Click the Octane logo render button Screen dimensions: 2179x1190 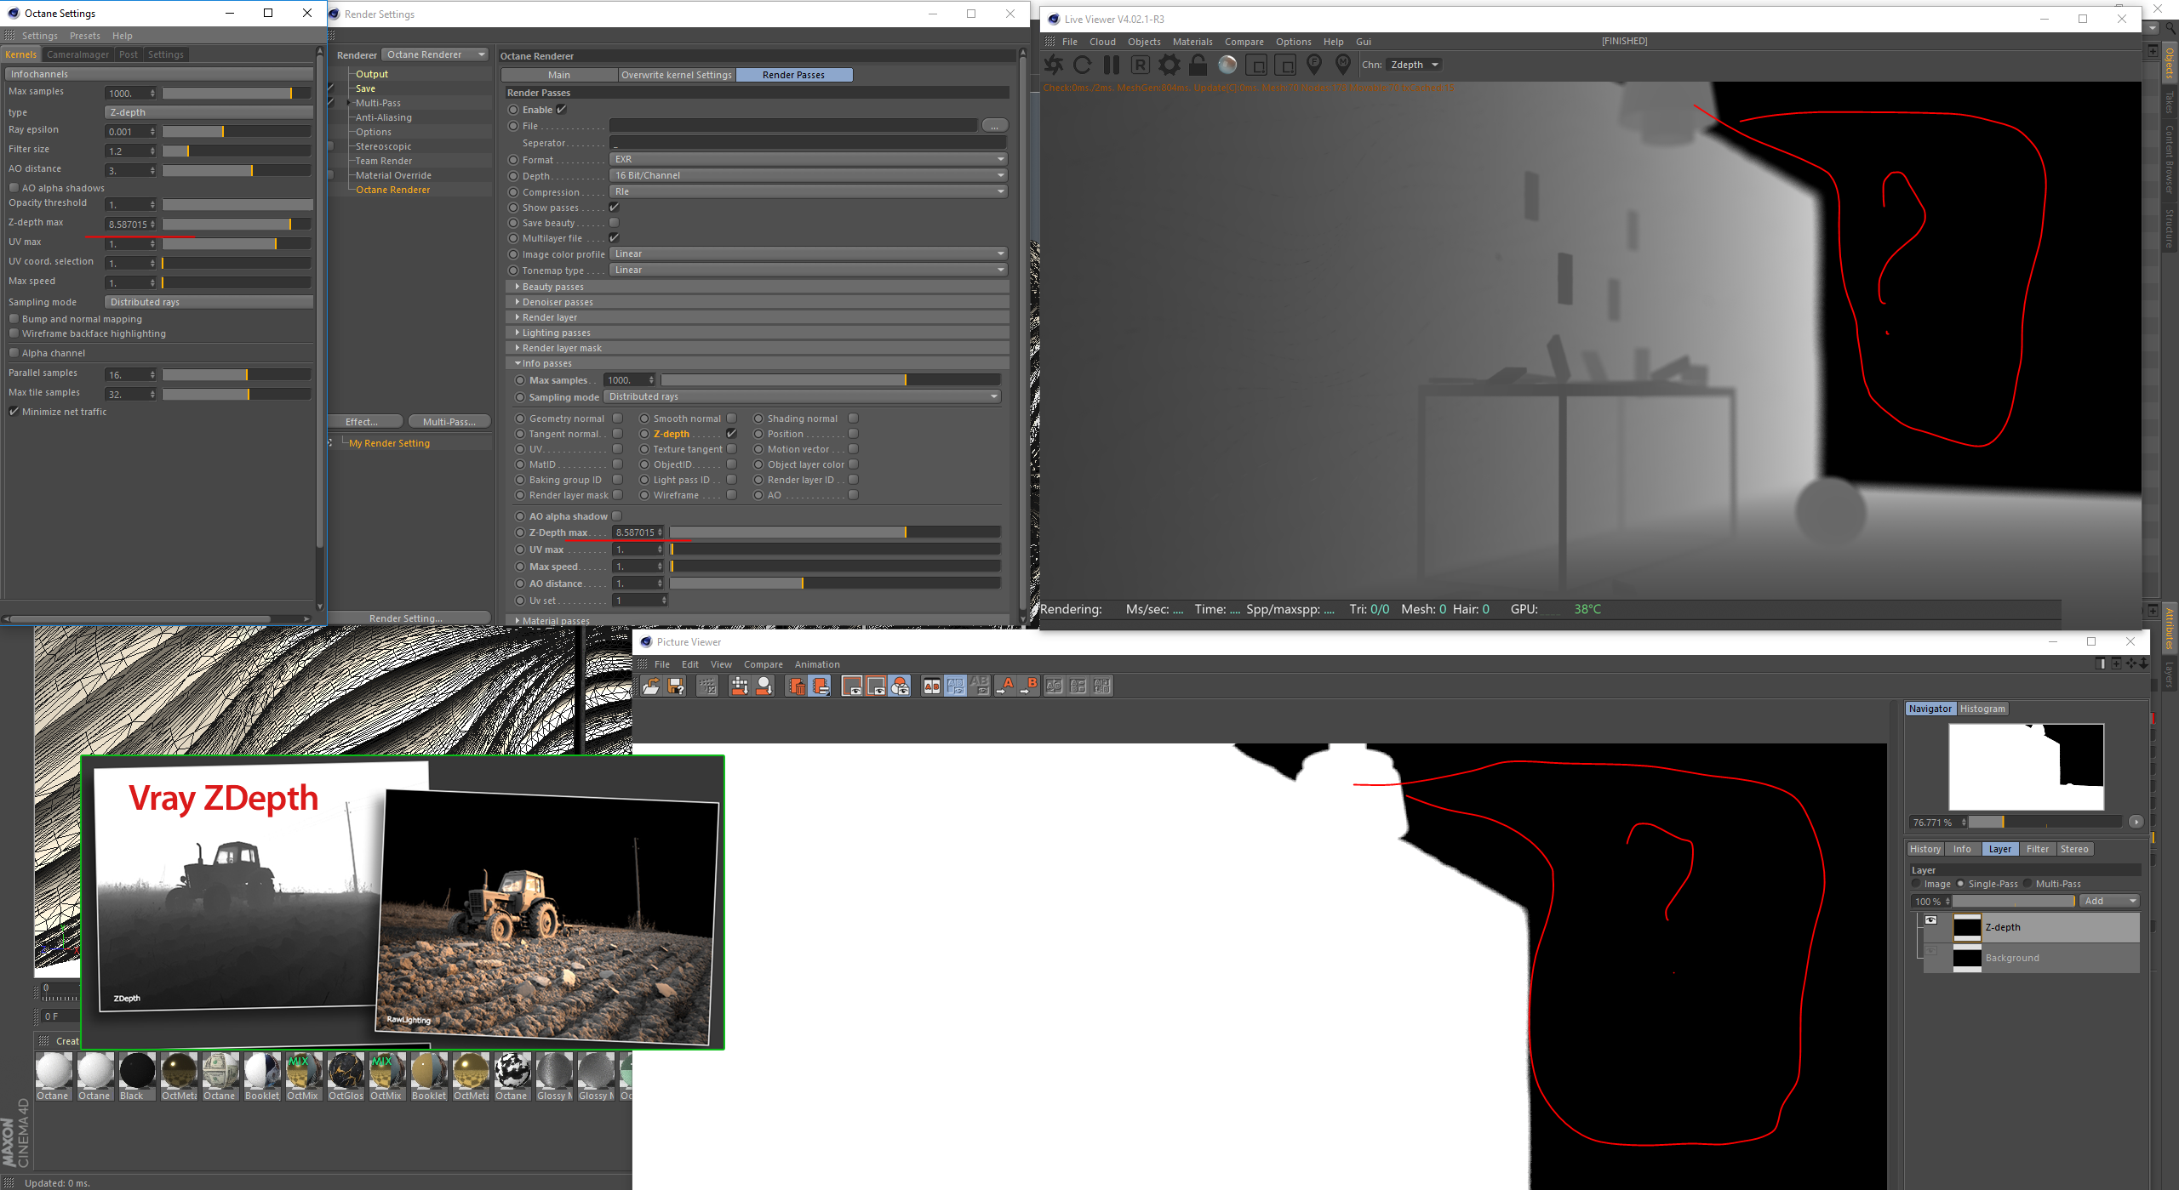(x=1054, y=65)
